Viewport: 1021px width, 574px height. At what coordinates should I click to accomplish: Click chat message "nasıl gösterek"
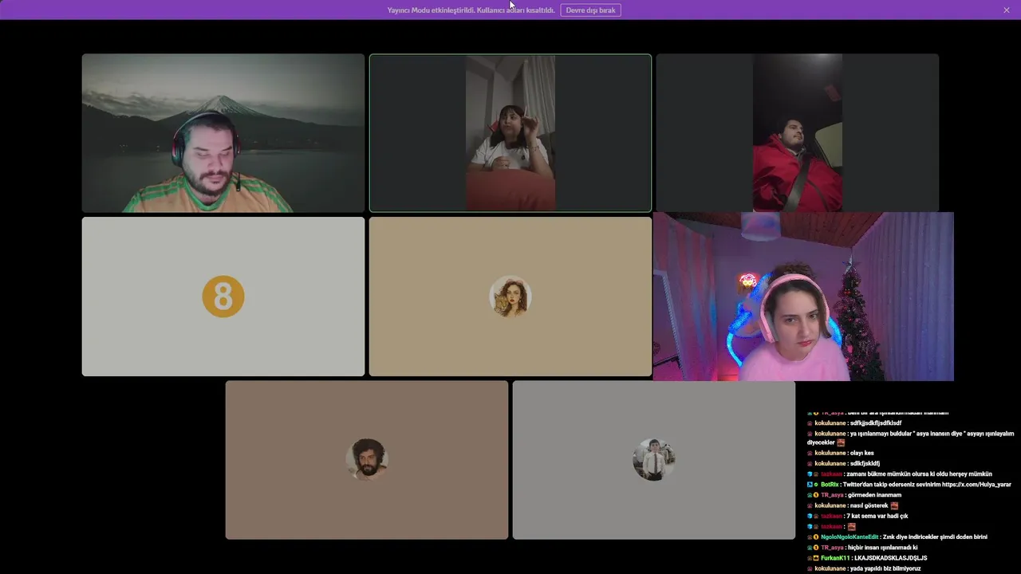pyautogui.click(x=869, y=505)
